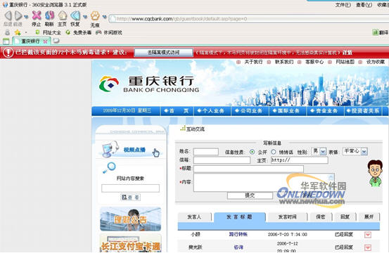Open 关于我行 top link
The height and width of the screenshot is (253, 389).
(253, 62)
